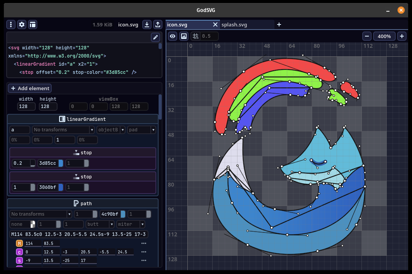Viewport: 412px width, 274px height.
Task: Zoom out with the minus button
Action: coord(367,36)
